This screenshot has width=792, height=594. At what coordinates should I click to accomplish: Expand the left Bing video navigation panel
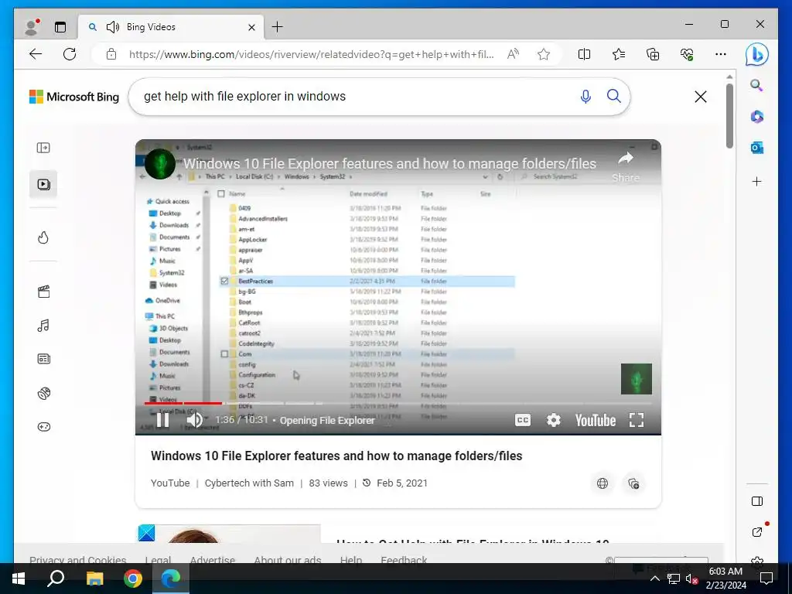(43, 148)
